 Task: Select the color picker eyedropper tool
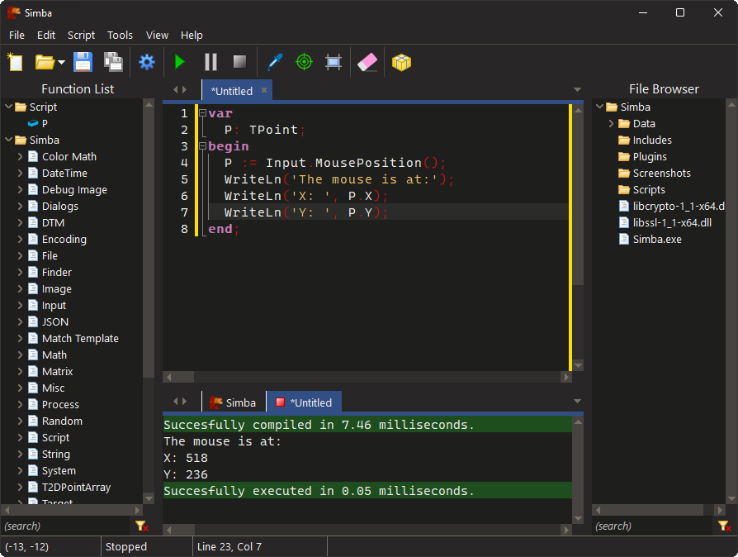(275, 62)
